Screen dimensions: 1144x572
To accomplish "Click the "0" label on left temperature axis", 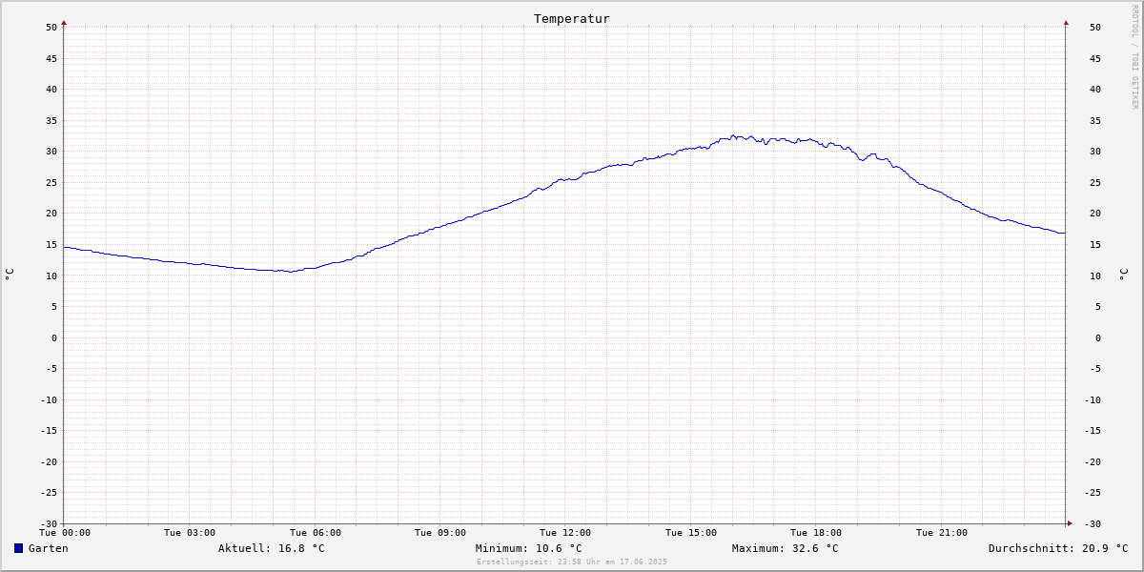I will [x=54, y=338].
